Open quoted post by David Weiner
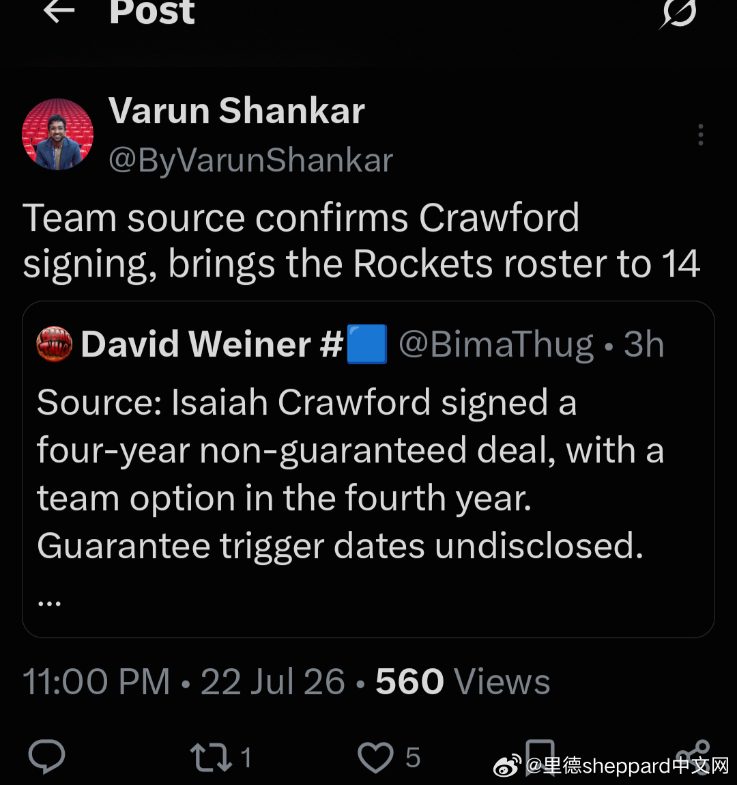This screenshot has width=737, height=785. (x=369, y=469)
